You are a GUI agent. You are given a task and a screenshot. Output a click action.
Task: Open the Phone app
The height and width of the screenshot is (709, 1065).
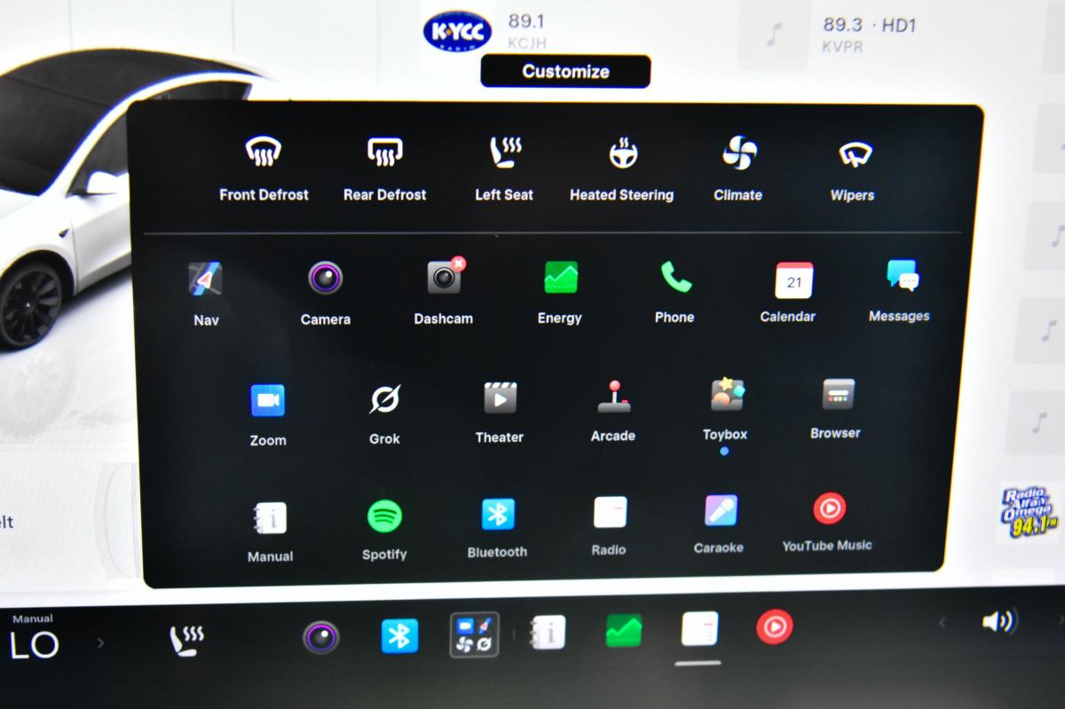(x=674, y=291)
